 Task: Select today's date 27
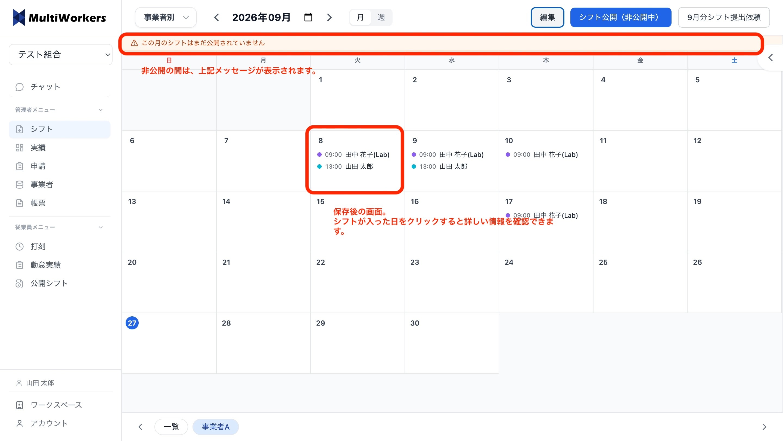pyautogui.click(x=132, y=323)
